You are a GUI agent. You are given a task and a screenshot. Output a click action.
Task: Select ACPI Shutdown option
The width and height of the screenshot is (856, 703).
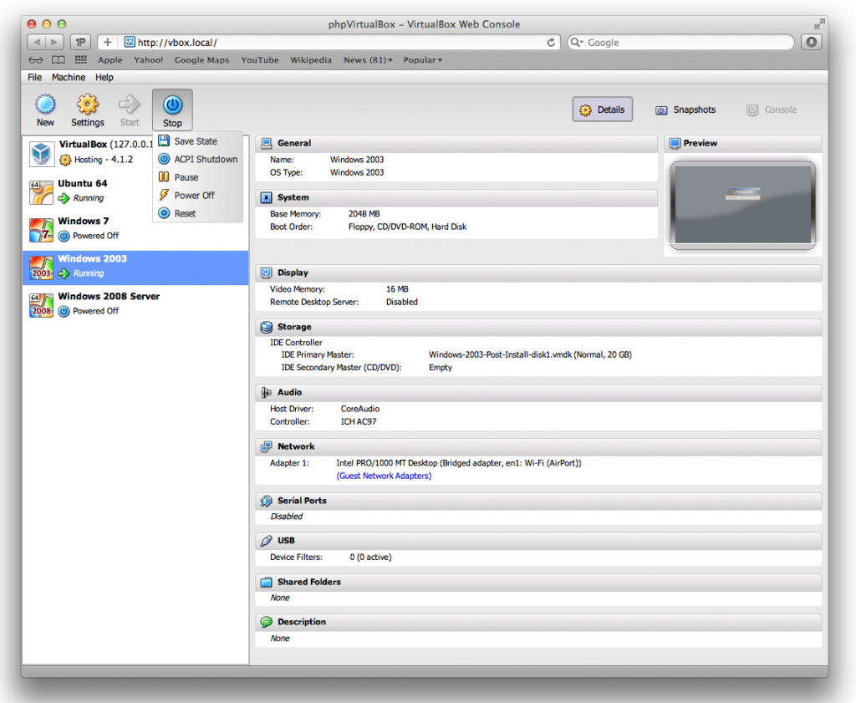(x=203, y=159)
